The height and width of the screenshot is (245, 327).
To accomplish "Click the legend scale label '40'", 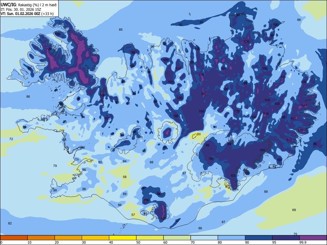I will click(x=111, y=242).
